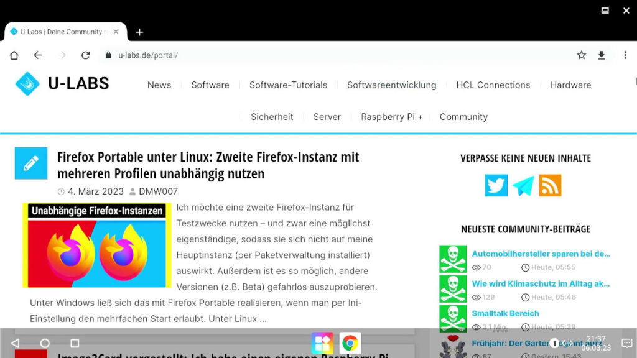Click the article date 4. März 2023
This screenshot has height=358, width=637.
click(x=95, y=191)
